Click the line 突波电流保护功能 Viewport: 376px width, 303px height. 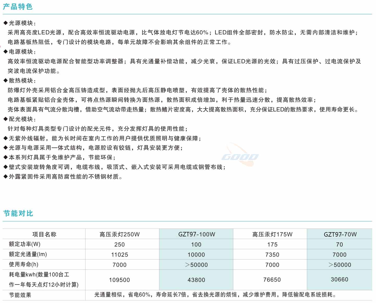[x=34, y=71]
